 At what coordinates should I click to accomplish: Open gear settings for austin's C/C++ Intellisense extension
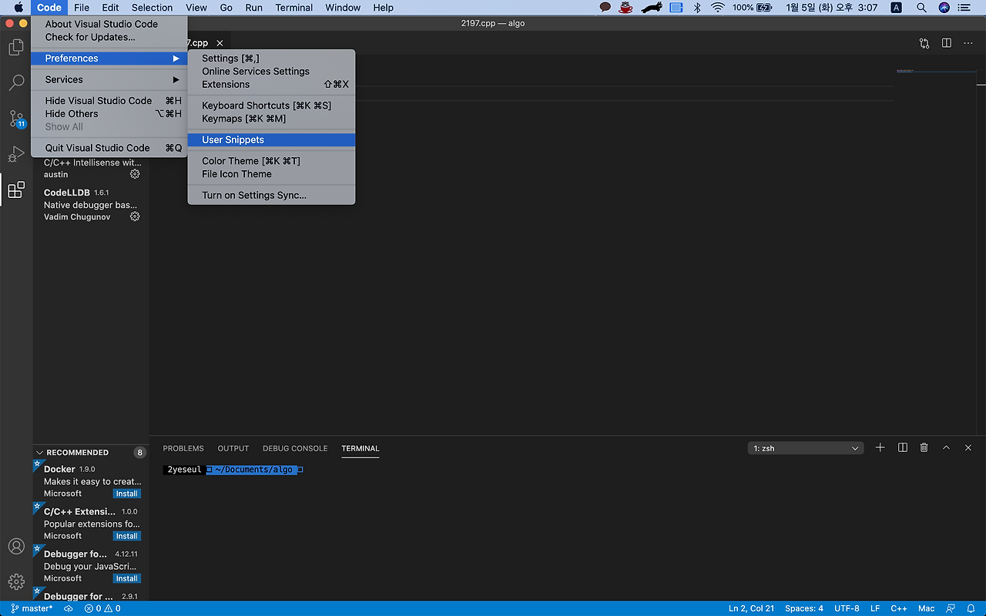(135, 174)
